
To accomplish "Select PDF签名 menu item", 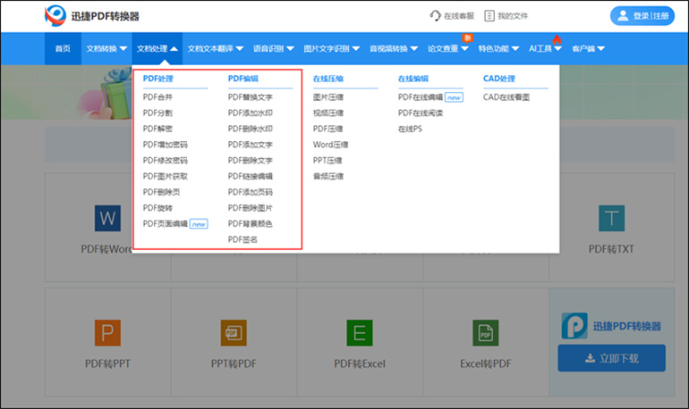I will (x=242, y=240).
